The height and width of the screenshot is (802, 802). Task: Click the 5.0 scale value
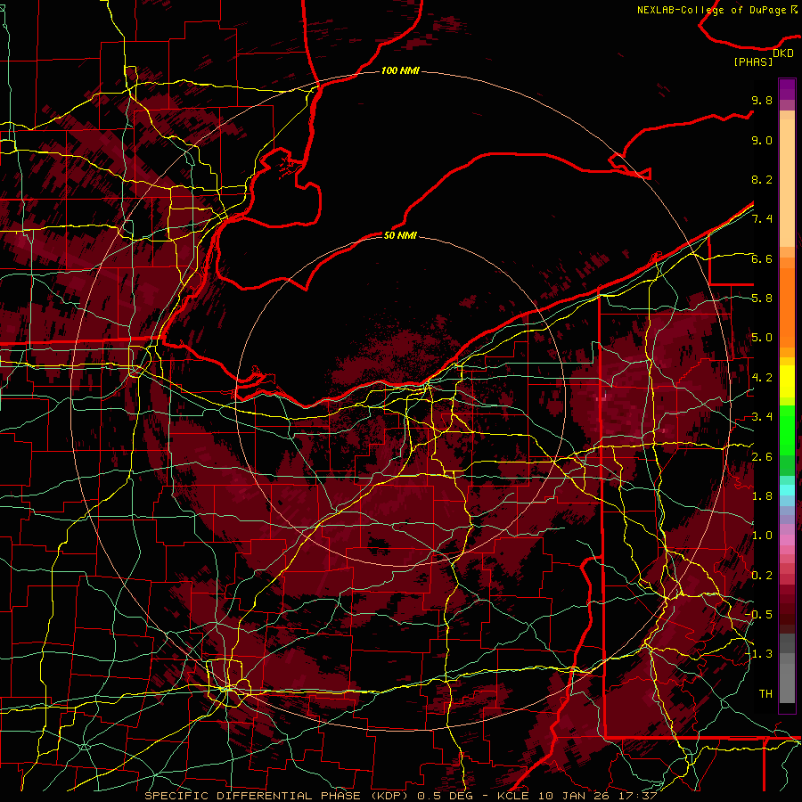click(x=762, y=338)
